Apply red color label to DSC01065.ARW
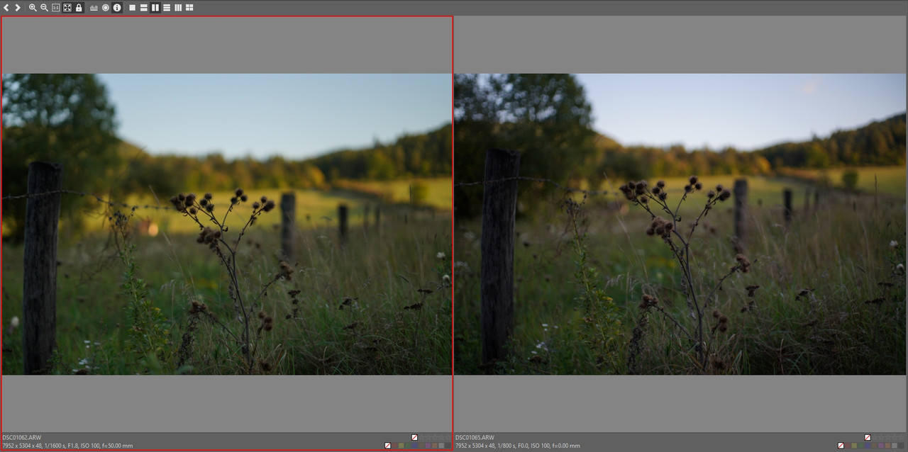Image resolution: width=908 pixels, height=452 pixels. [x=848, y=446]
